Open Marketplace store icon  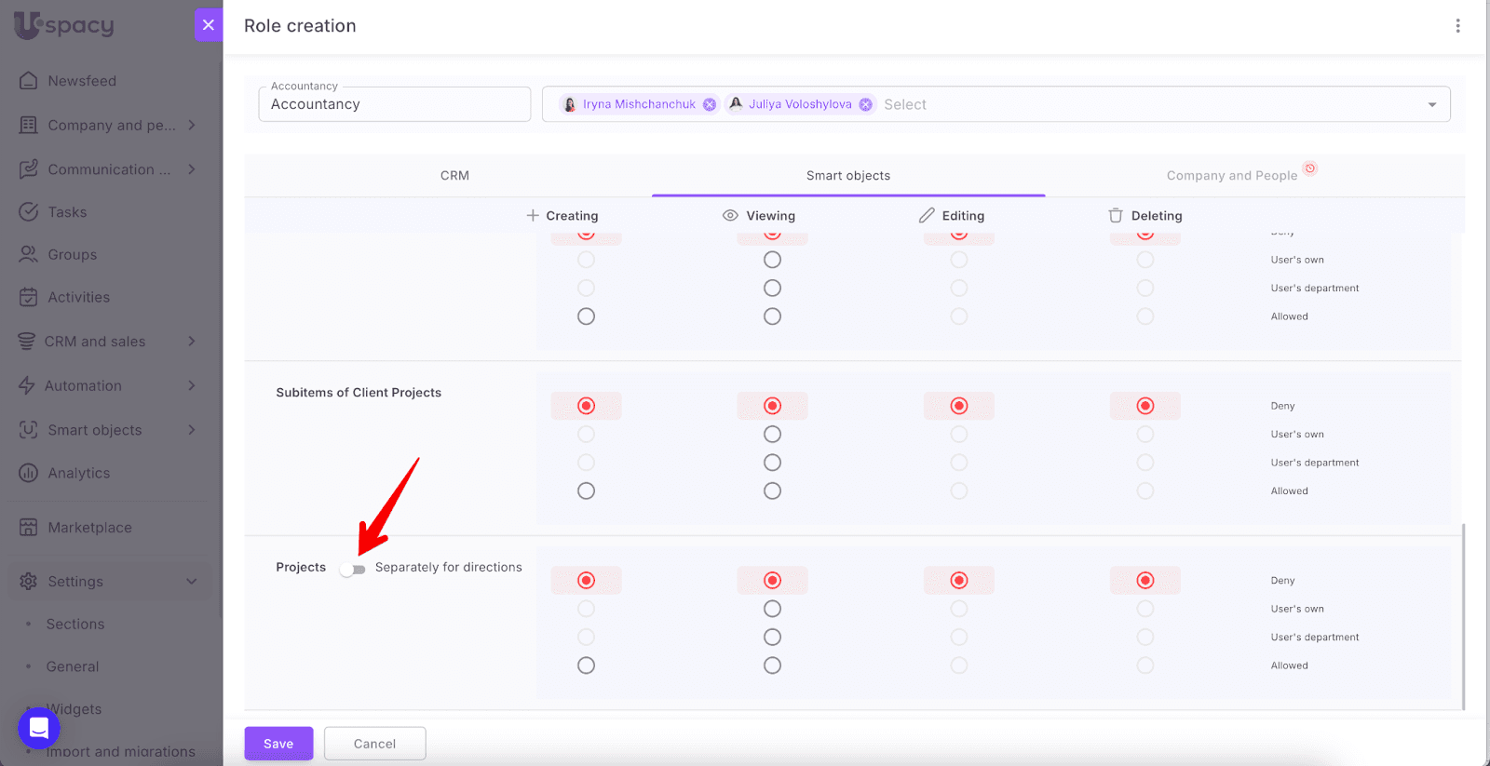(29, 528)
